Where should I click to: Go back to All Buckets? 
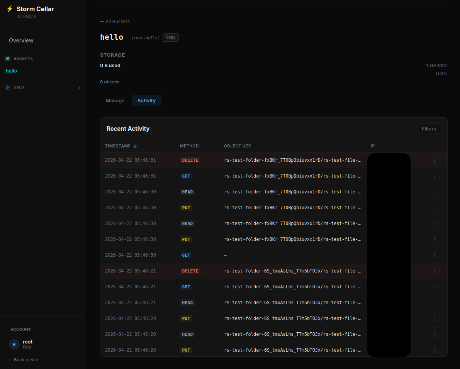(x=115, y=22)
